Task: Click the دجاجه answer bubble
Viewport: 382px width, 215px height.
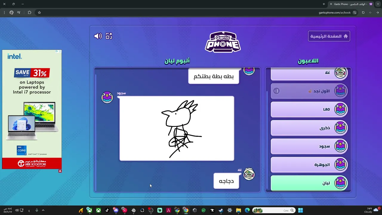Action: [226, 181]
